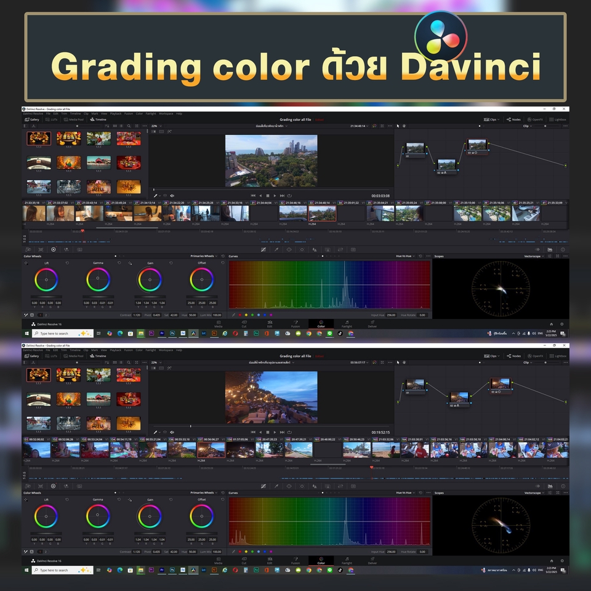This screenshot has height=591, width=591.
Task: Click gallery search icon in upper Resolve window
Action: pyautogui.click(x=129, y=126)
